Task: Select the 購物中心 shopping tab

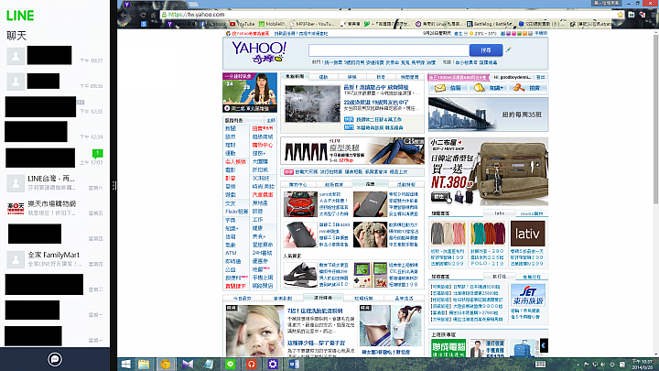Action: pos(298,184)
